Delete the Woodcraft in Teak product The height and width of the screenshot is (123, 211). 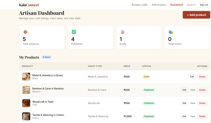[202, 103]
